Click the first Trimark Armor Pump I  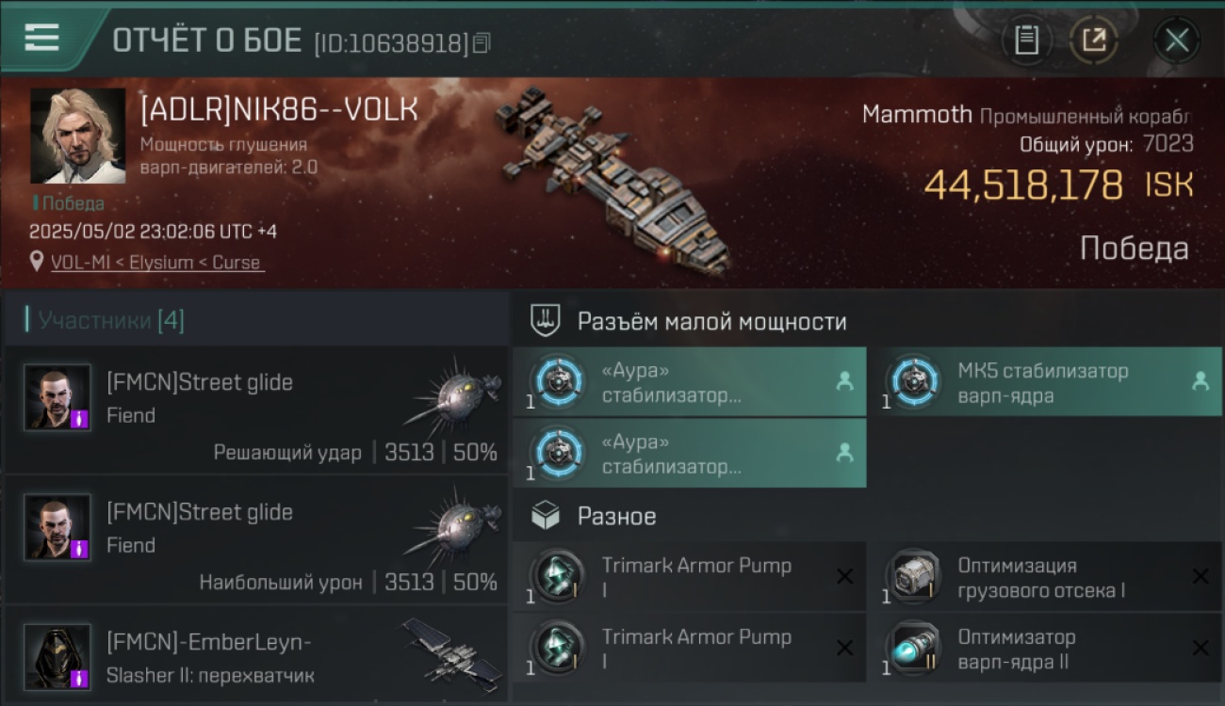(x=690, y=577)
